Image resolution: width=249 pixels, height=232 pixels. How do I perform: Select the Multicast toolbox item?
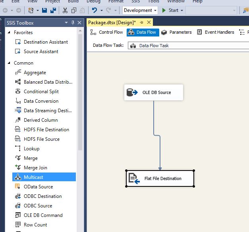click(x=33, y=177)
